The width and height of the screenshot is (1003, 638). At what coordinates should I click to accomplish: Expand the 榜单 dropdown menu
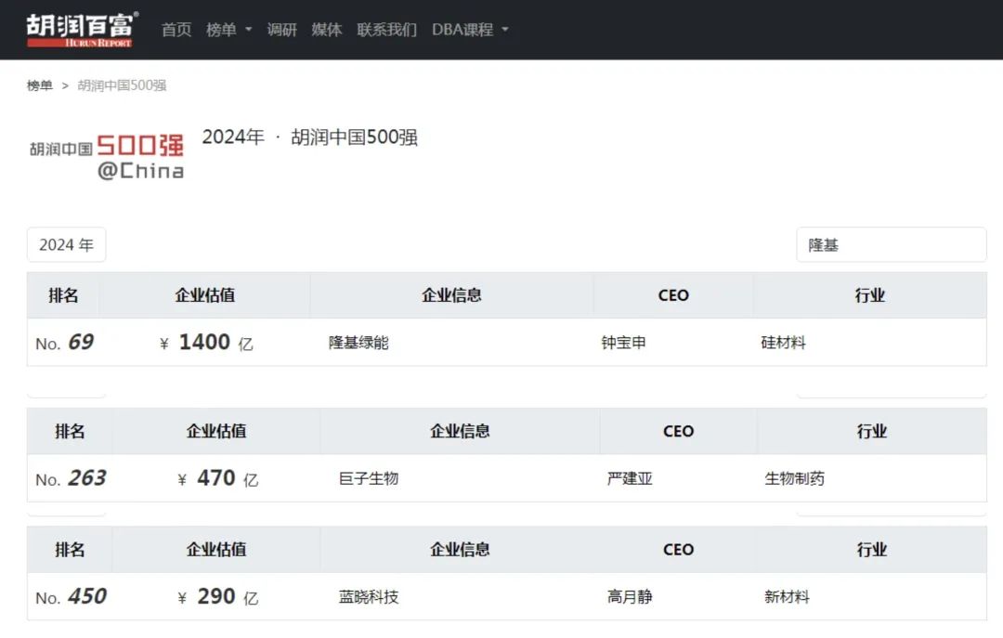coord(228,30)
